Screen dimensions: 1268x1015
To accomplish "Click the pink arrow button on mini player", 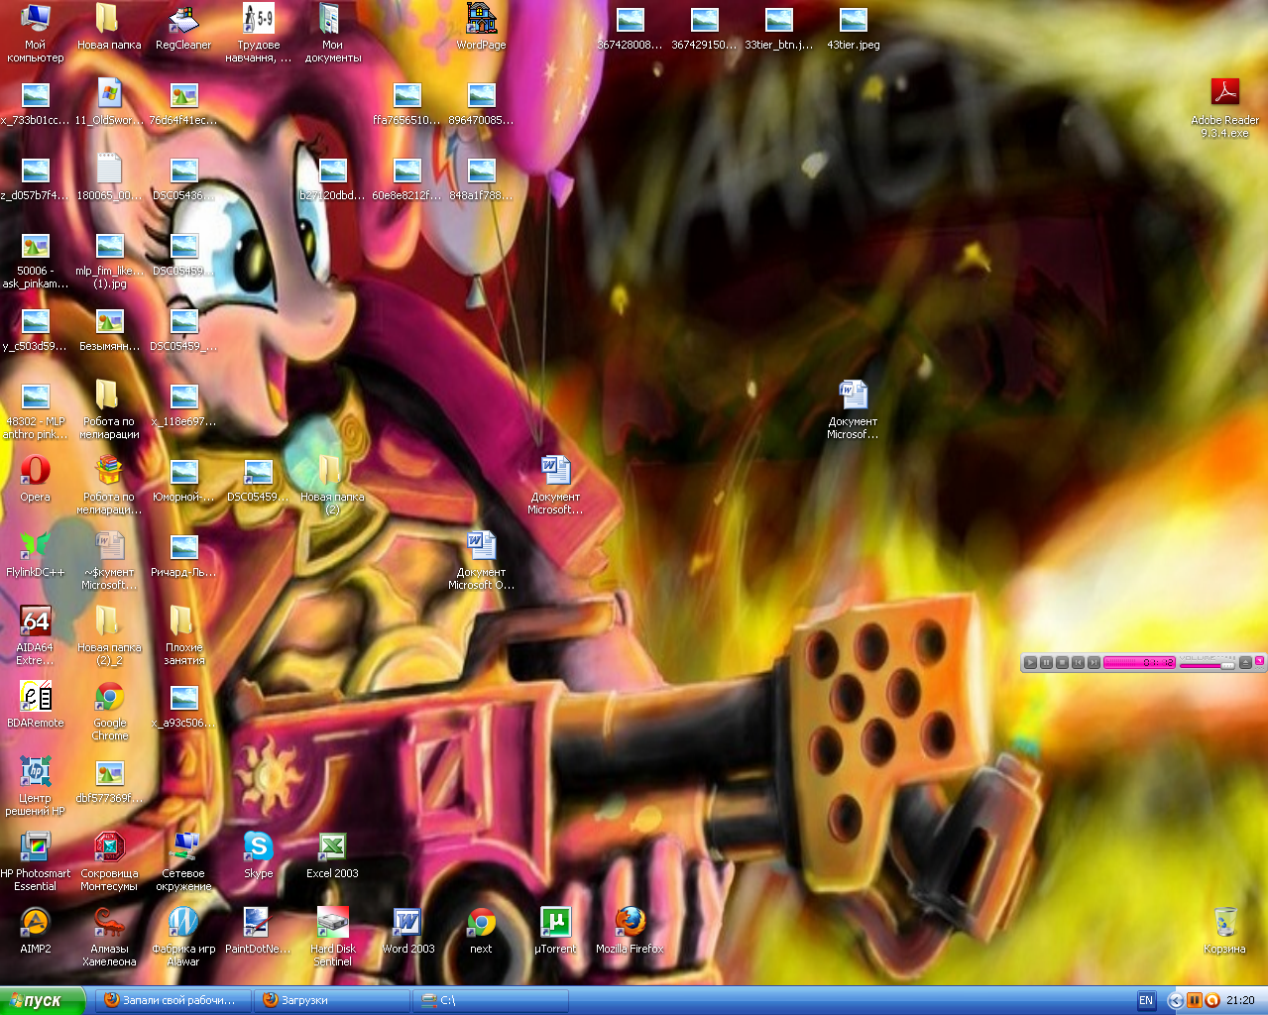I will (1259, 660).
